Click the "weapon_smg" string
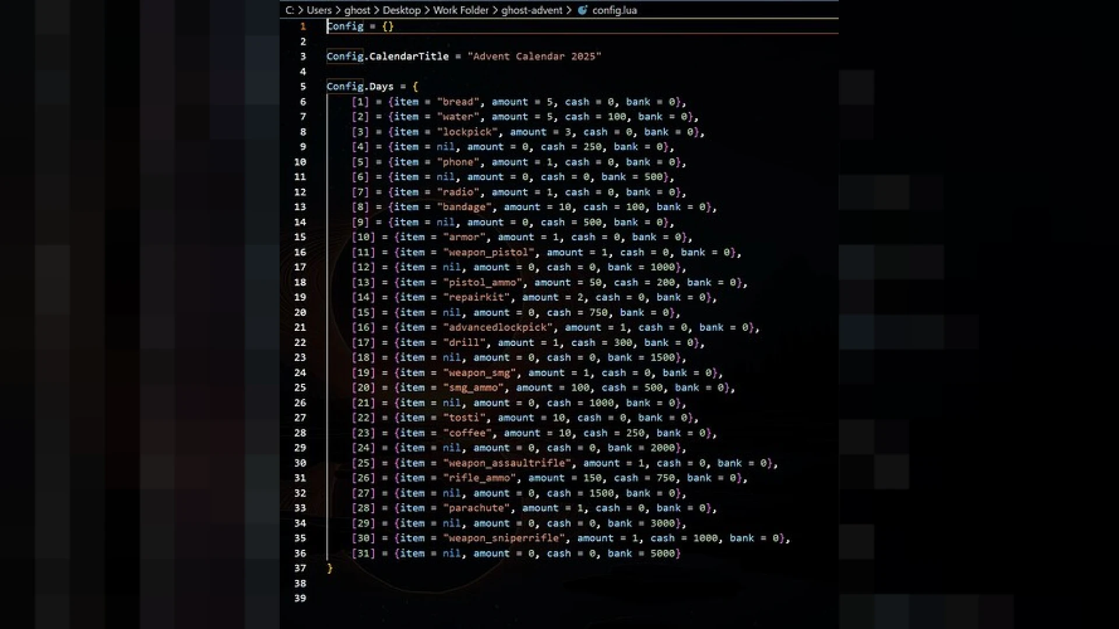1119x629 pixels. (479, 373)
